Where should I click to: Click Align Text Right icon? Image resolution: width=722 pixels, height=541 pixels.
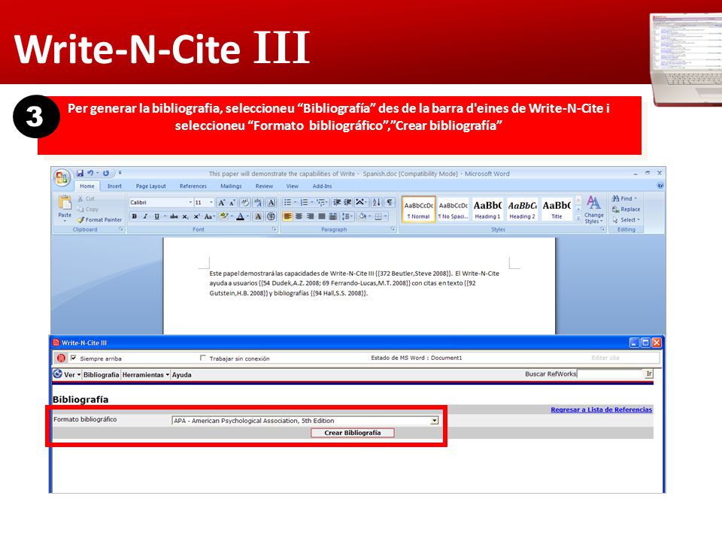(310, 216)
